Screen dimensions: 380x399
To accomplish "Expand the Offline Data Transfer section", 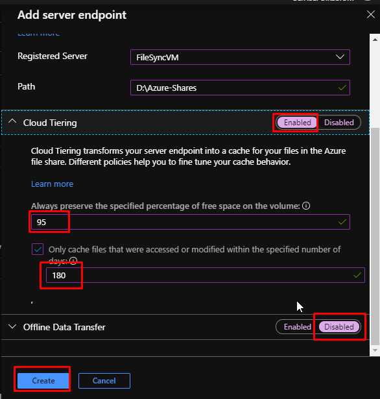I will pyautogui.click(x=12, y=326).
